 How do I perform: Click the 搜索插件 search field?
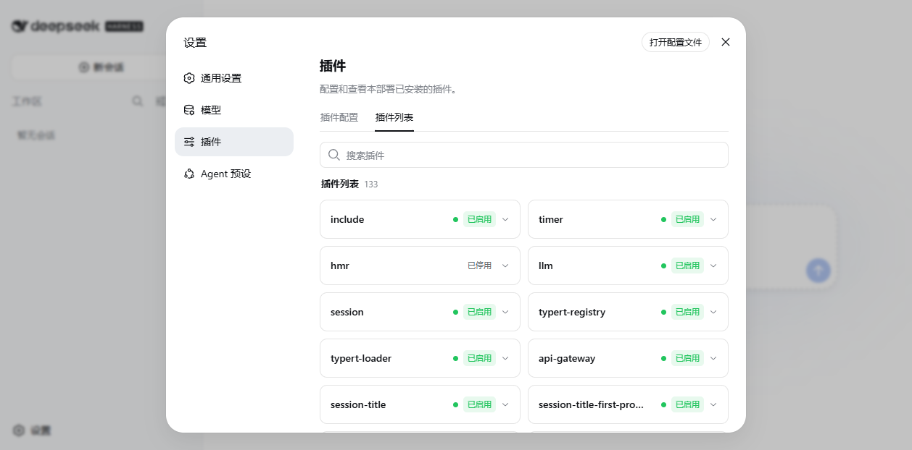click(524, 155)
